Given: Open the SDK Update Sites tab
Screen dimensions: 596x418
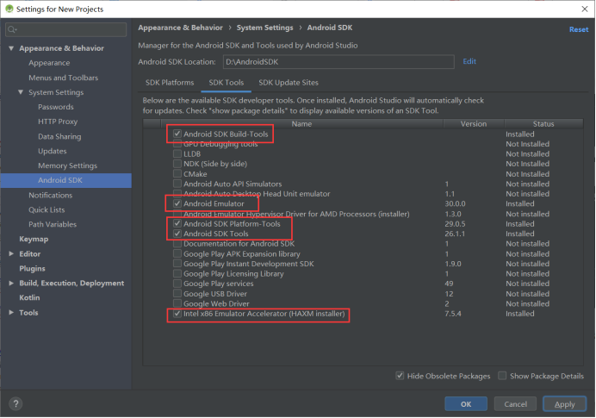Looking at the screenshot, I should pos(289,83).
